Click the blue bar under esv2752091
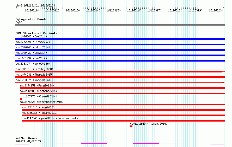This screenshot has height=147, width=232. (x=120, y=44)
